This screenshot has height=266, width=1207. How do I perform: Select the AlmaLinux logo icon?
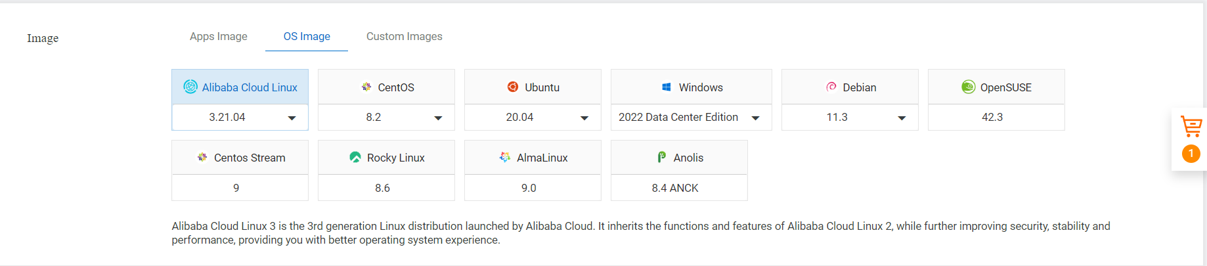coord(504,157)
